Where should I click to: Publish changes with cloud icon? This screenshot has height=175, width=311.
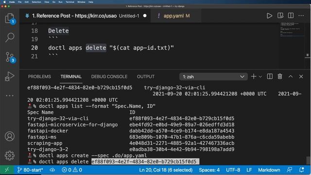[52, 170]
